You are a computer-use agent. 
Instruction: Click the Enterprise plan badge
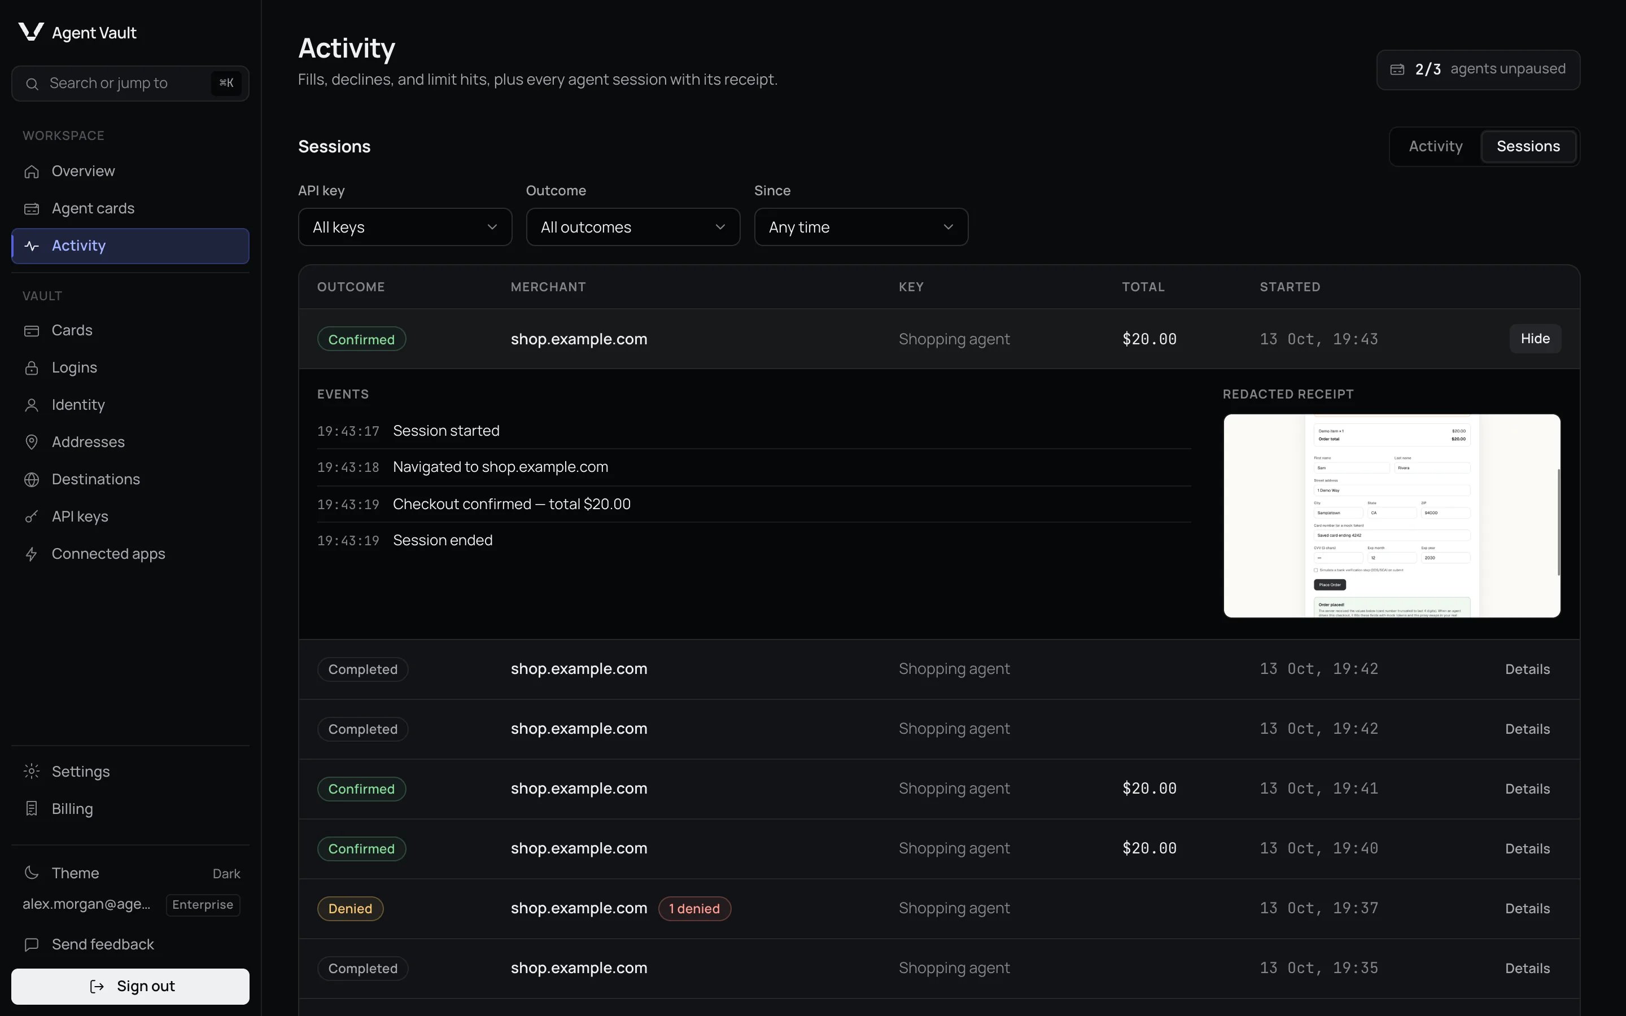203,904
